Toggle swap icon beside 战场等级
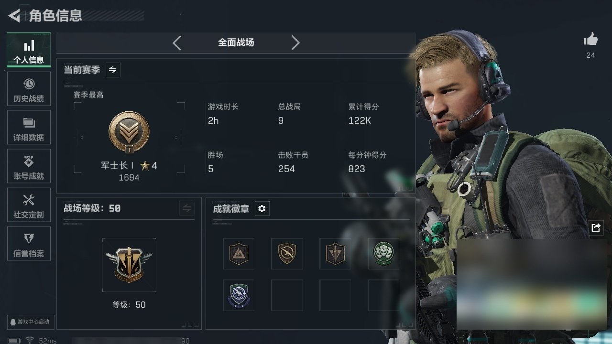612x344 pixels. coord(187,208)
